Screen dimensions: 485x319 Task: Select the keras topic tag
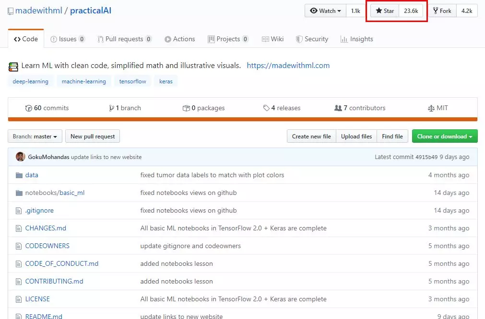(x=166, y=81)
